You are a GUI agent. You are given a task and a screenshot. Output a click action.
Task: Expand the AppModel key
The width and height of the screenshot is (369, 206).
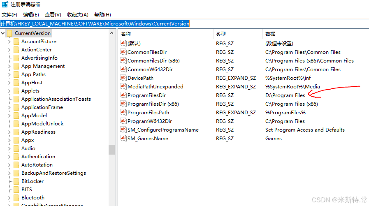(x=9, y=116)
